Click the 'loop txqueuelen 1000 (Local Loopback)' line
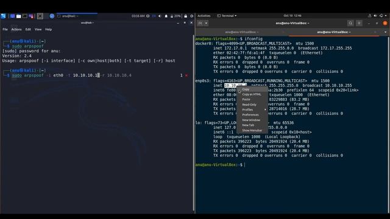 (257, 137)
